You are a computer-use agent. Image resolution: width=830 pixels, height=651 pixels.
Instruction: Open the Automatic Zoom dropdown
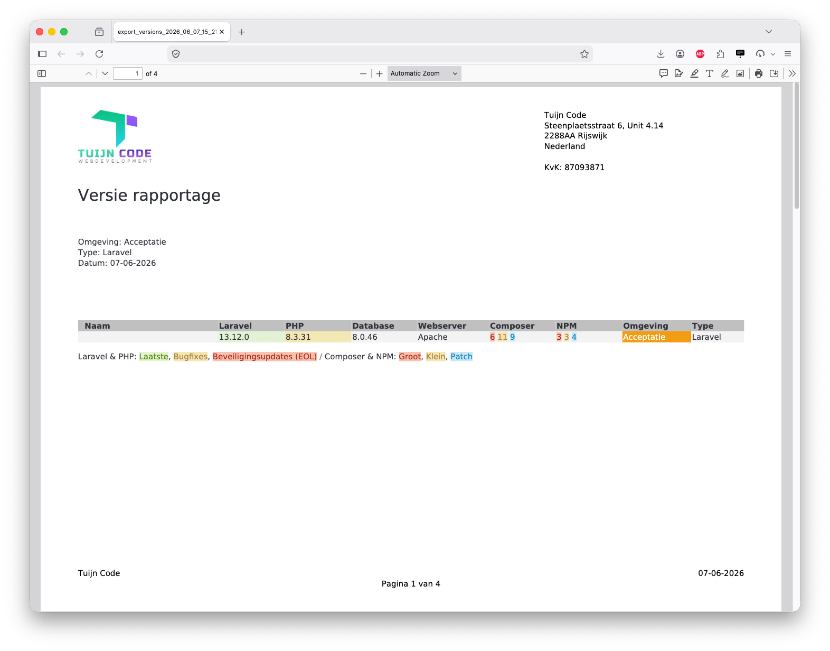point(425,73)
